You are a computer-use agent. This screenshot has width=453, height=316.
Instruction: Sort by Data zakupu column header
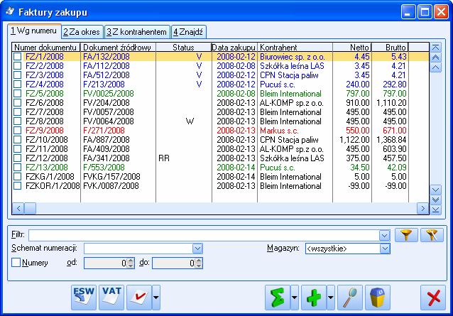234,47
